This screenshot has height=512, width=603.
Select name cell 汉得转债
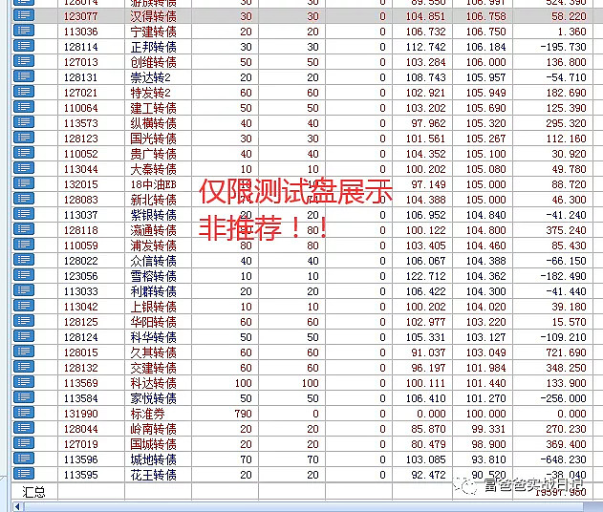(153, 16)
